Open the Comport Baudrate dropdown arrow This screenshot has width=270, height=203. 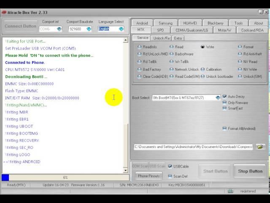point(89,29)
